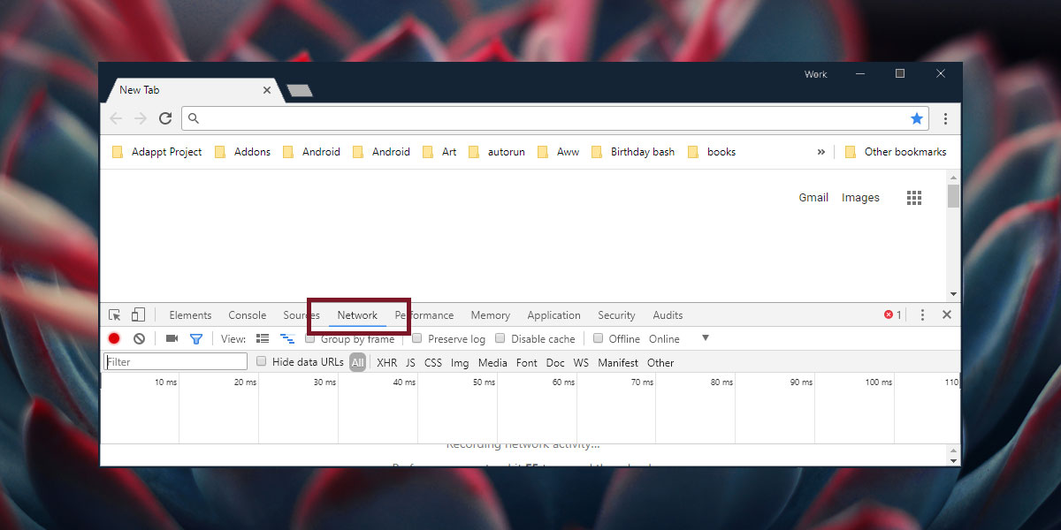Enable the Preserve log checkbox
Image resolution: width=1061 pixels, height=530 pixels.
pyautogui.click(x=420, y=338)
